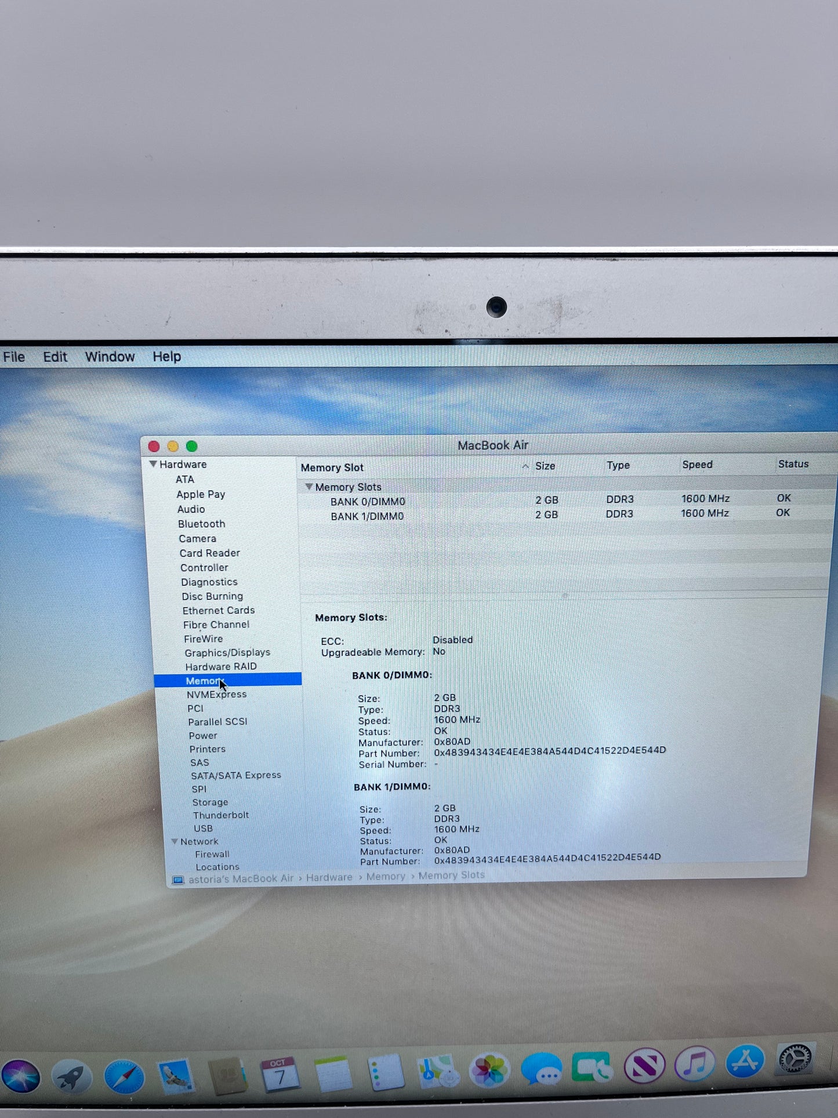The height and width of the screenshot is (1118, 838).
Task: Select FireWire in the sidebar
Action: (x=203, y=639)
